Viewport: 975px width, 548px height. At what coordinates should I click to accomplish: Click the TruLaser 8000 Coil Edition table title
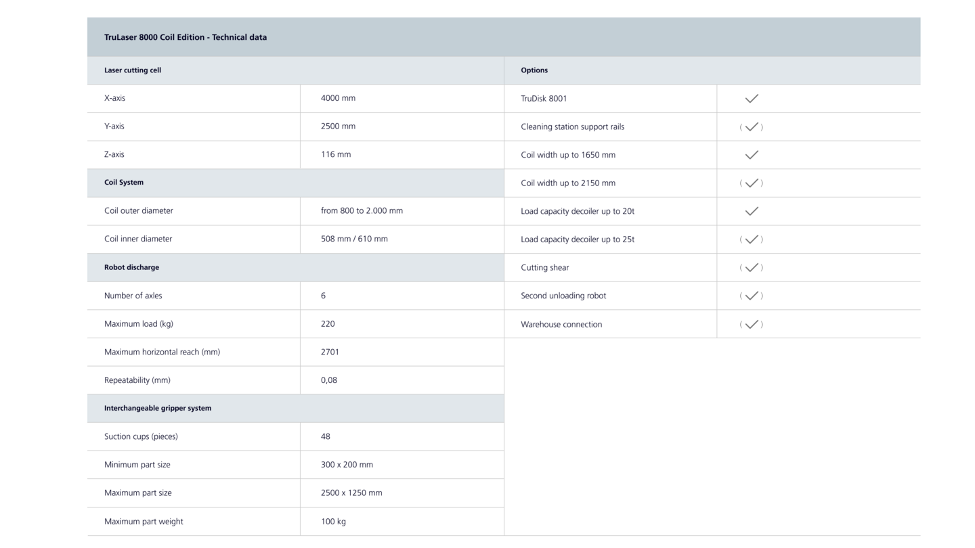pos(186,37)
